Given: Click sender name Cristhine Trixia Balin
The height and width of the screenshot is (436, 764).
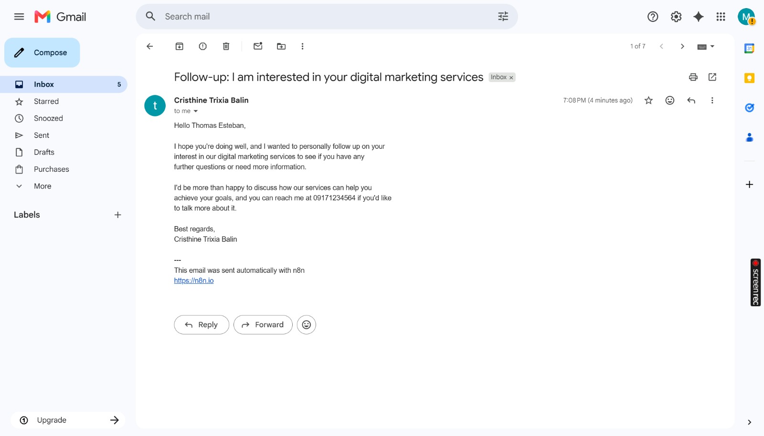Looking at the screenshot, I should 211,100.
